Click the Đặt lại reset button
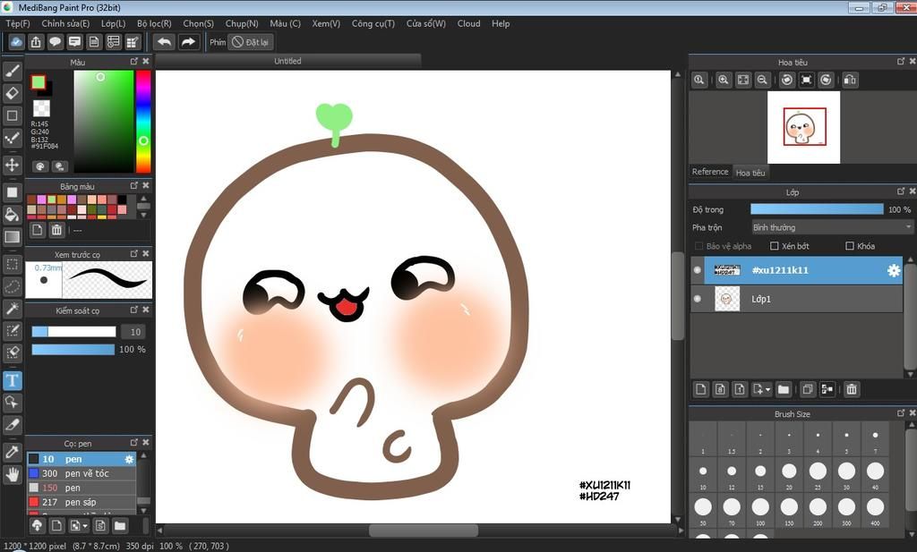 pos(251,42)
